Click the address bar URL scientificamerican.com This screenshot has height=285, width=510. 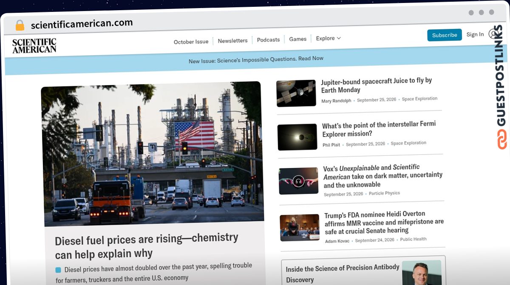coord(82,24)
